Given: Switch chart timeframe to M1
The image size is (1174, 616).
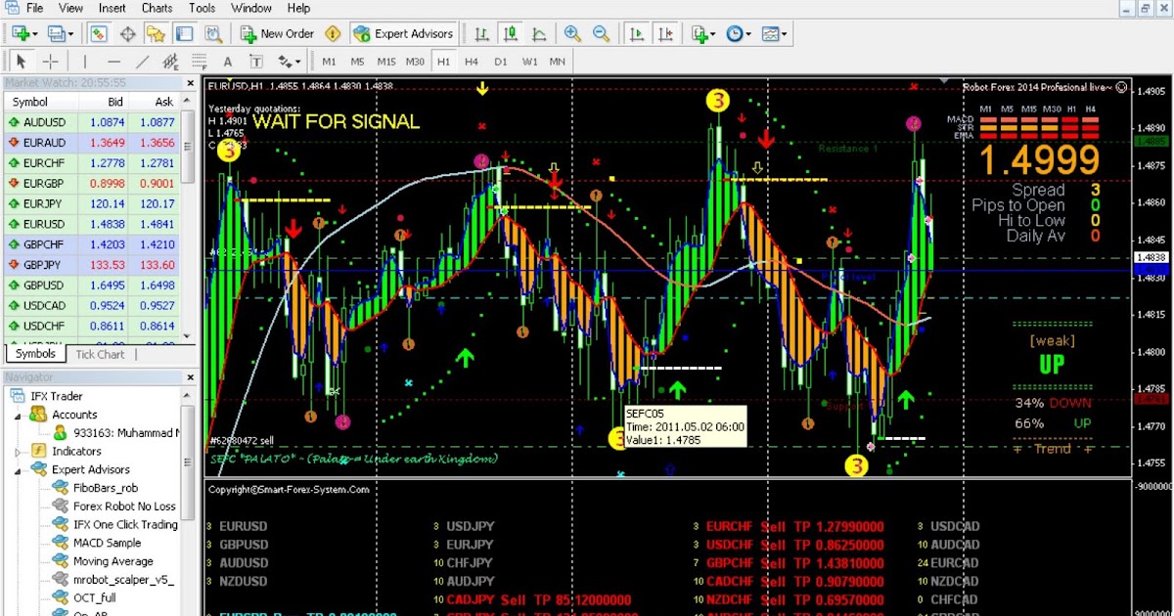Looking at the screenshot, I should pos(330,62).
